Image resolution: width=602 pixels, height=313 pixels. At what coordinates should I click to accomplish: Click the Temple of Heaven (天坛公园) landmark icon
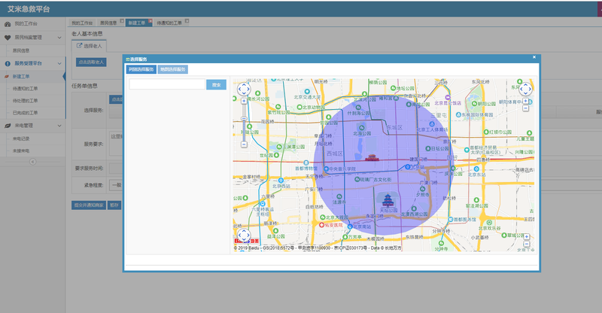click(388, 200)
